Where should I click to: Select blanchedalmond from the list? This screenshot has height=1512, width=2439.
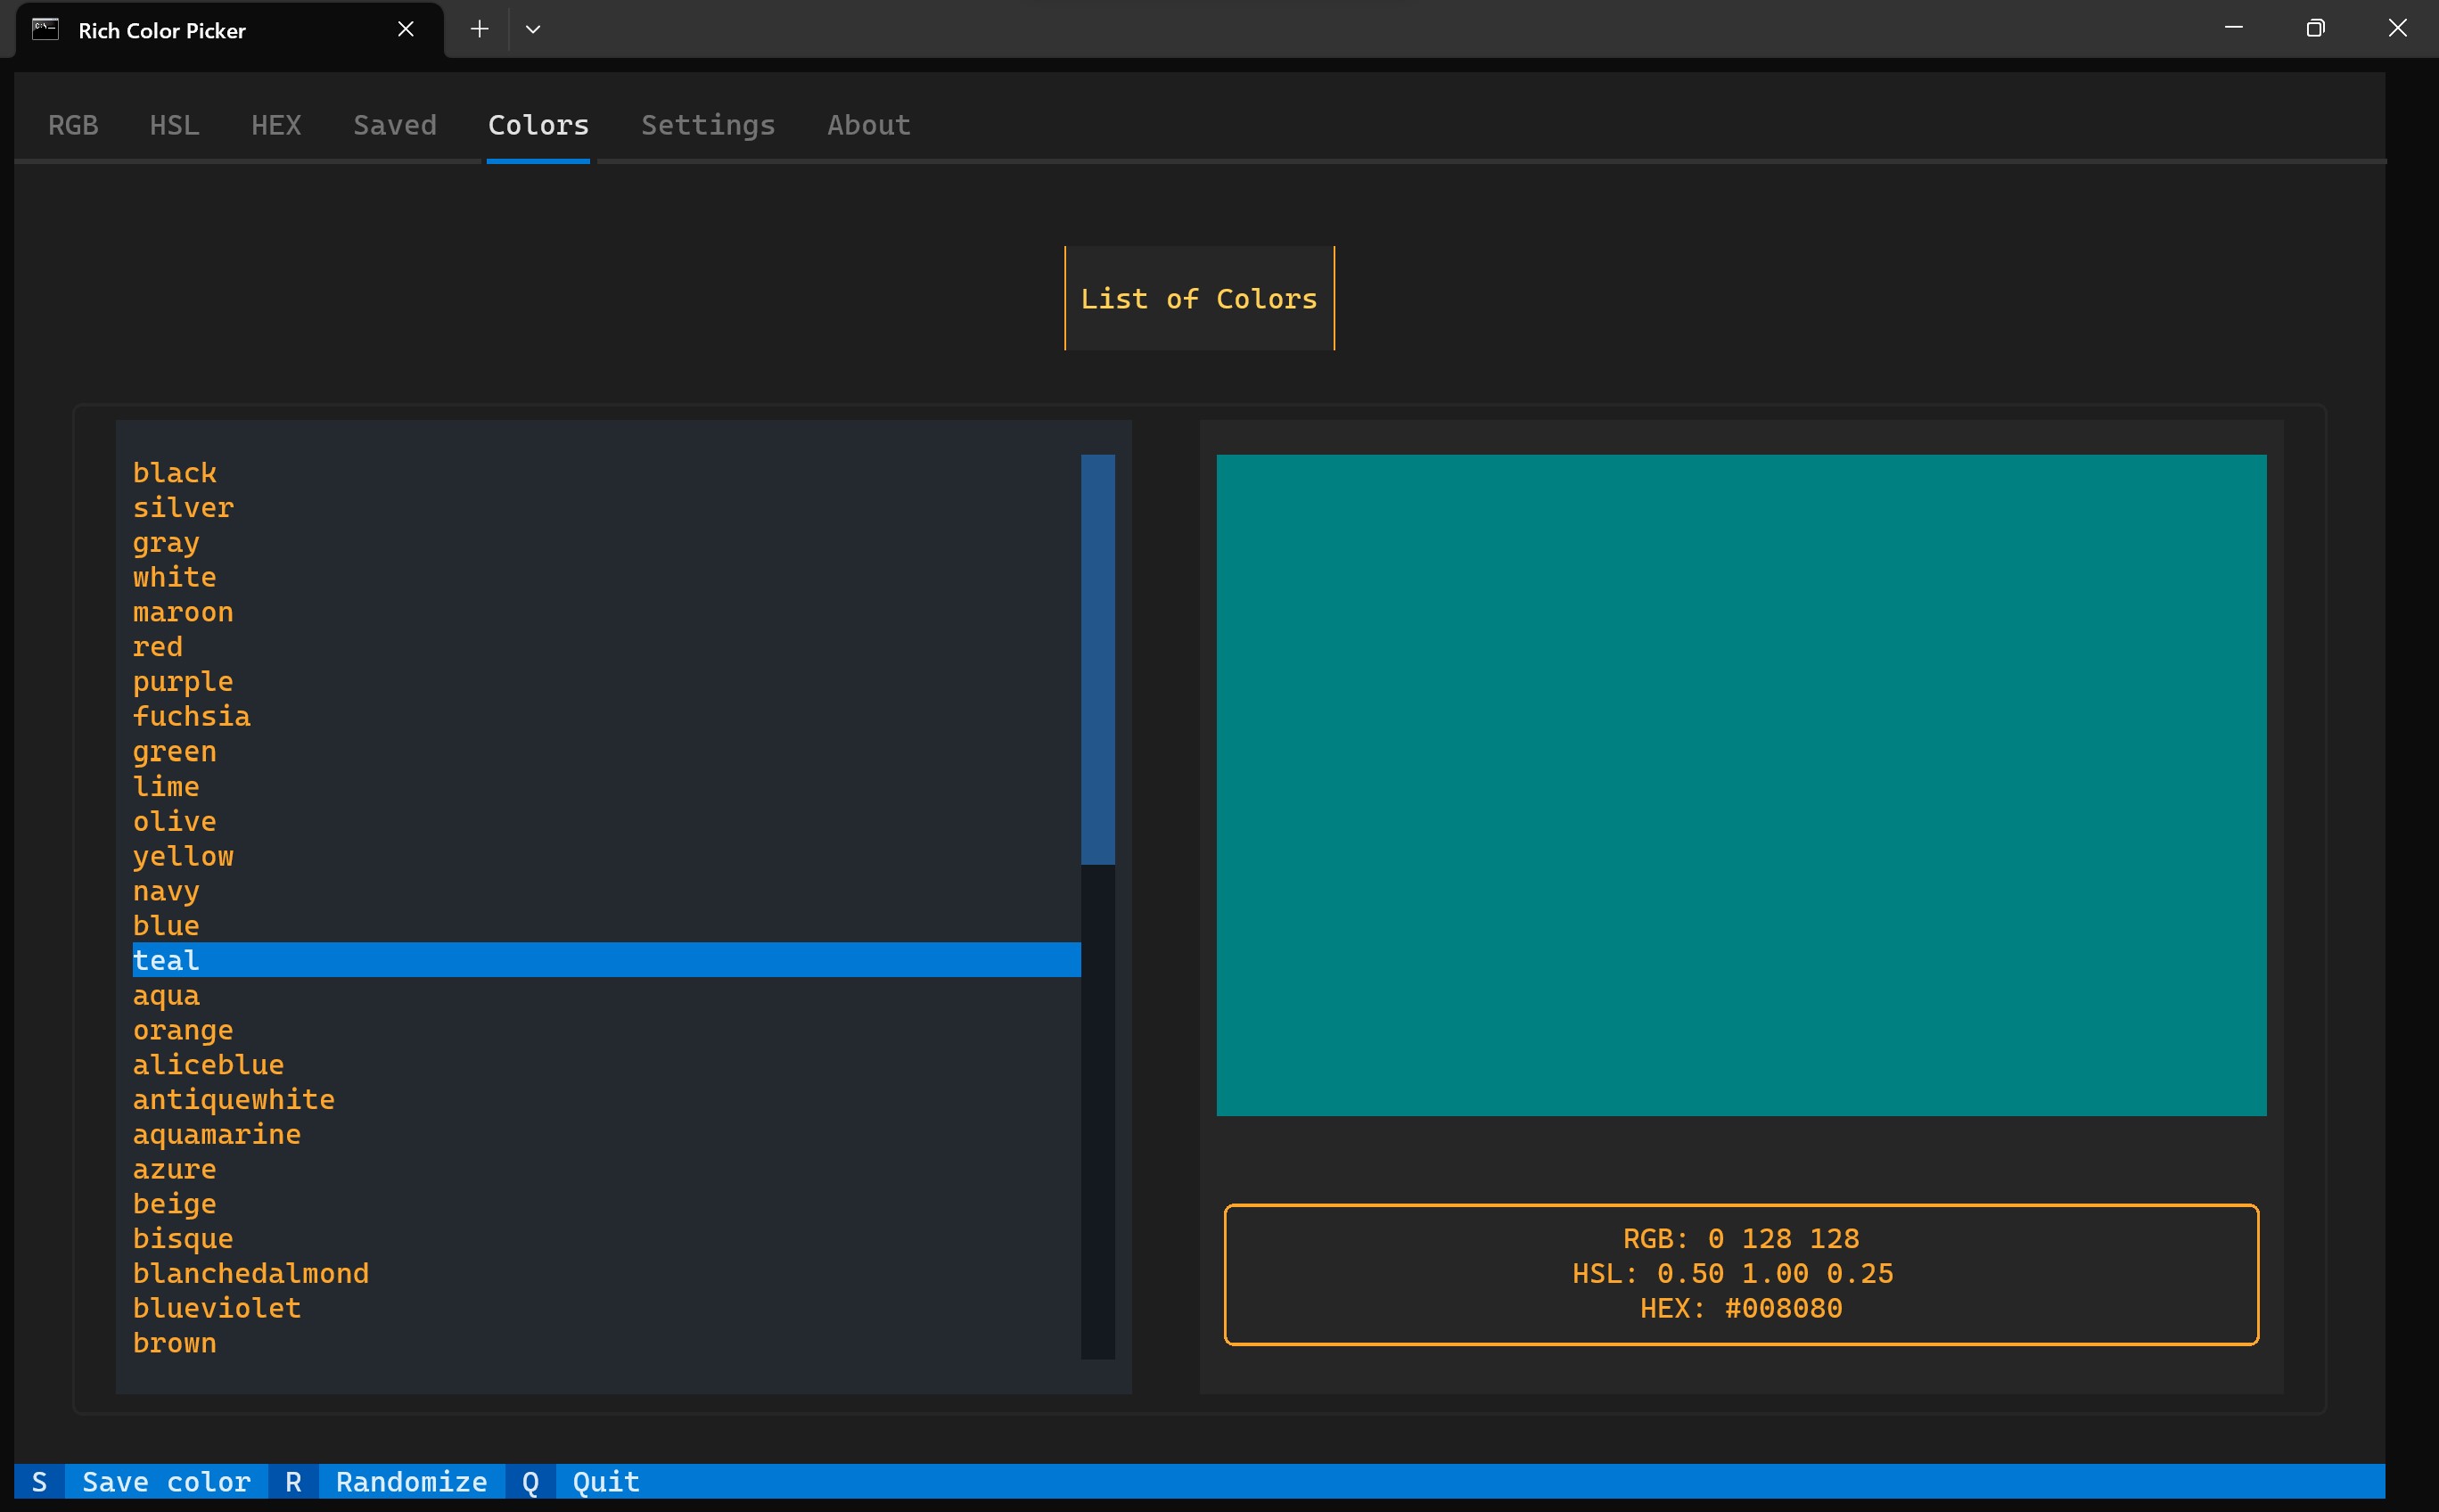click(250, 1273)
